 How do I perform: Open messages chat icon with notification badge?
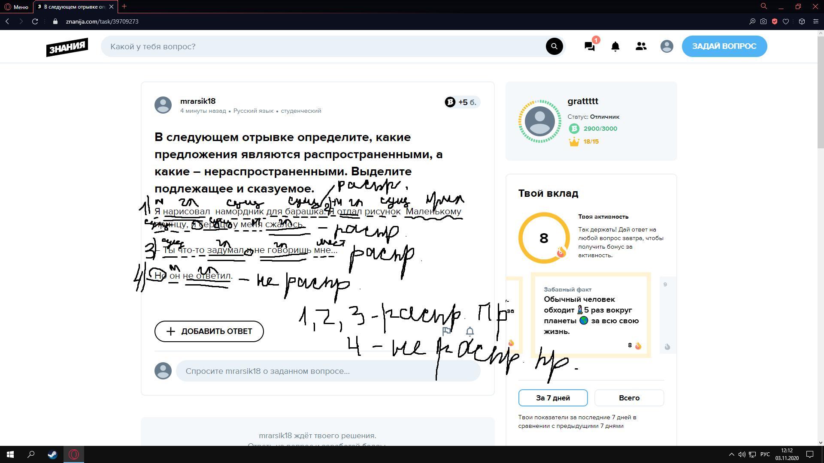point(590,46)
